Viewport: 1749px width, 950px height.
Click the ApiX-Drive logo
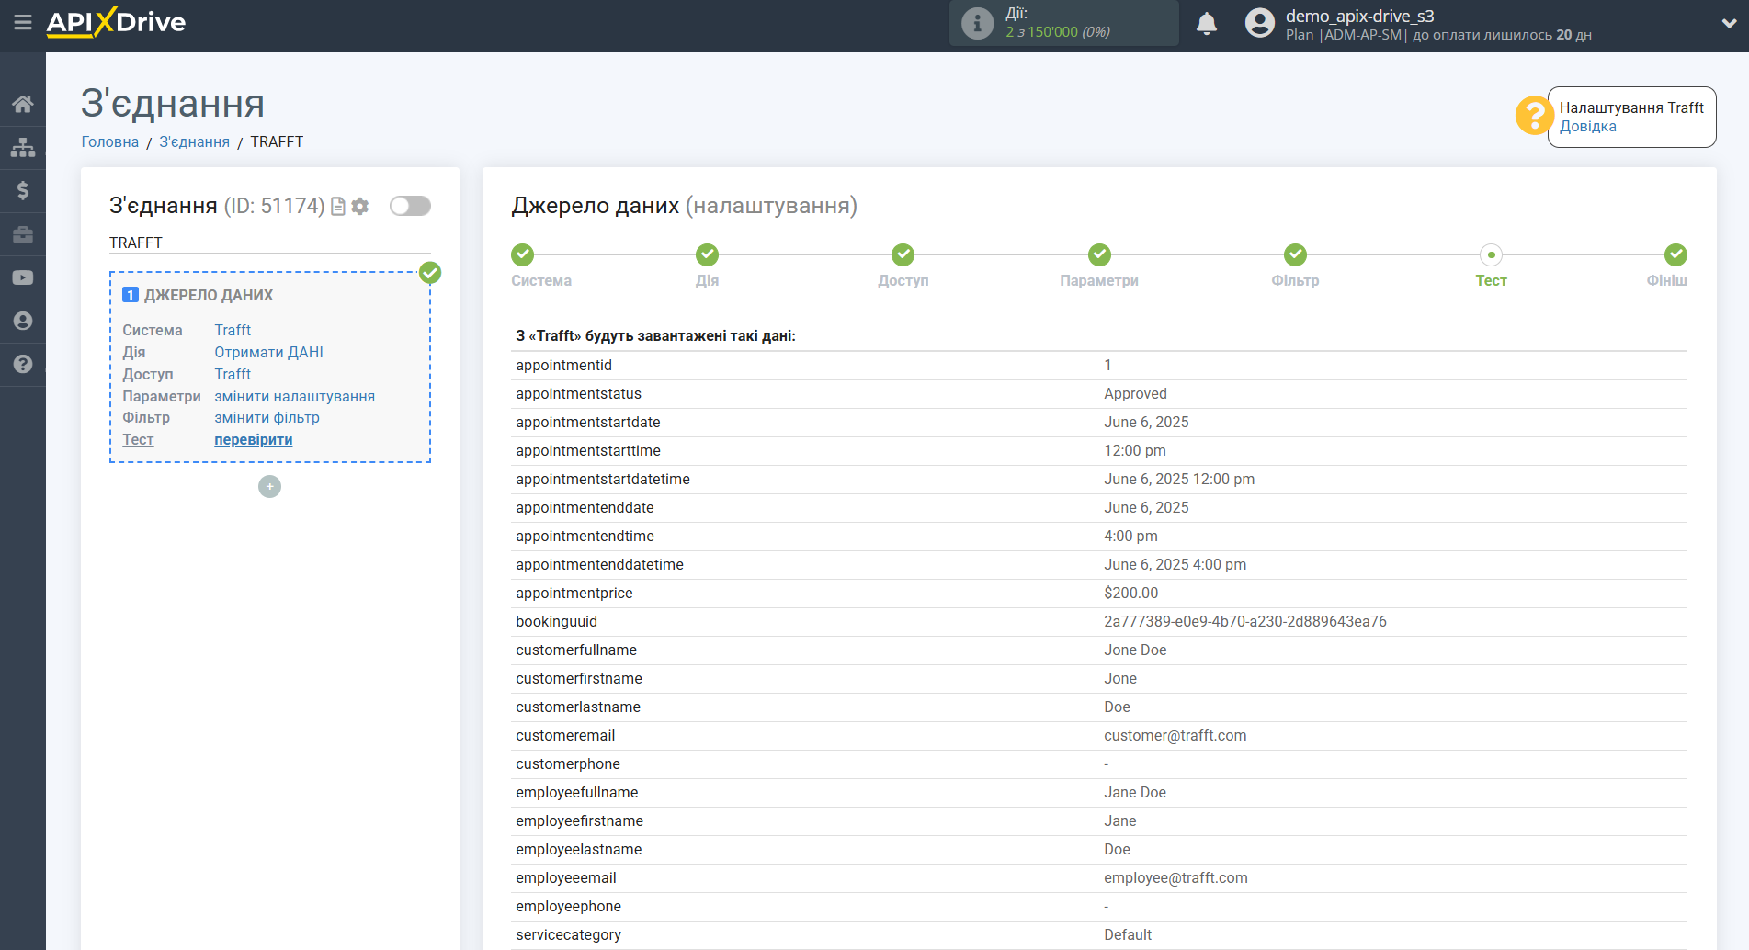pos(116,22)
